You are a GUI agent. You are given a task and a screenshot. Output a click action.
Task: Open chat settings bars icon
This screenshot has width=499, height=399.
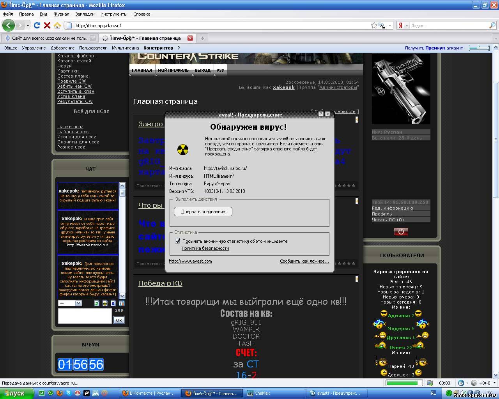point(122,303)
